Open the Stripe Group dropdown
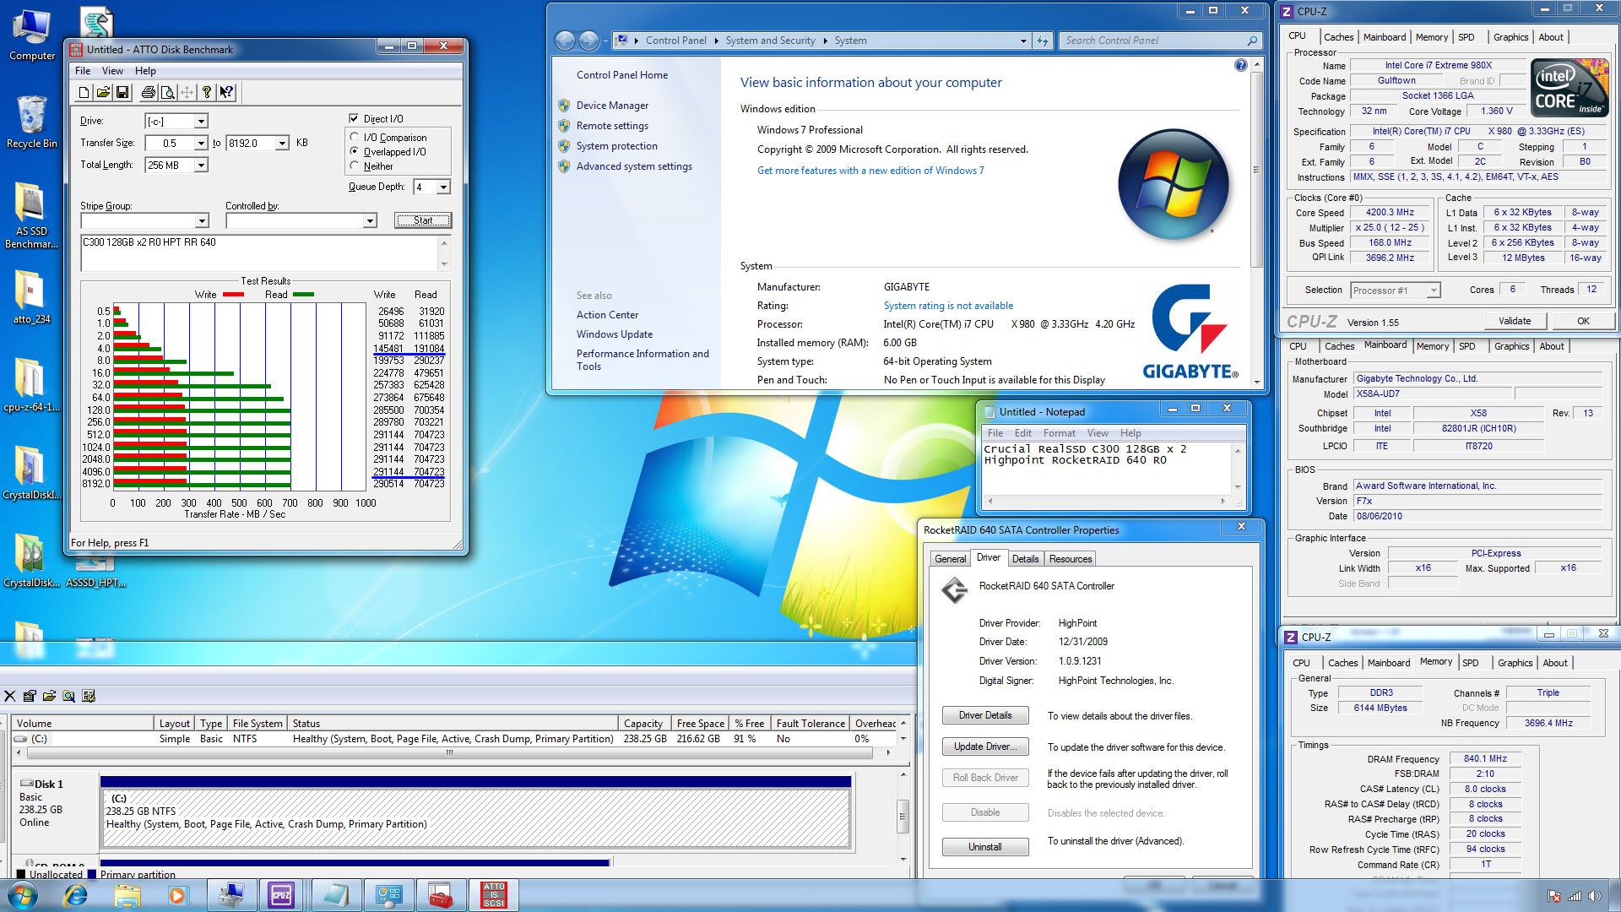 202,220
